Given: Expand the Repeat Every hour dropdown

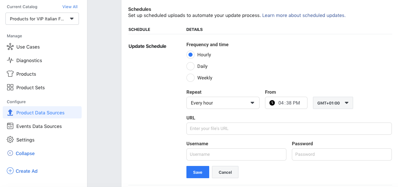Looking at the screenshot, I should tap(223, 103).
